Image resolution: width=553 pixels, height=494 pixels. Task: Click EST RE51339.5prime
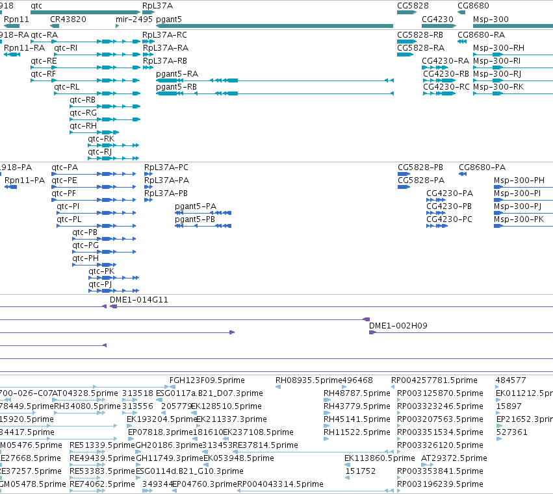coord(87,452)
